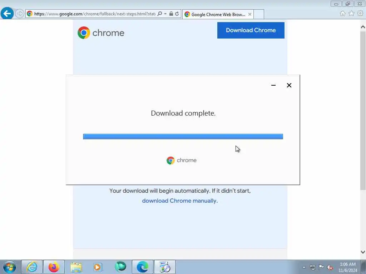Click the network tray icon
This screenshot has width=366, height=274.
(312, 267)
